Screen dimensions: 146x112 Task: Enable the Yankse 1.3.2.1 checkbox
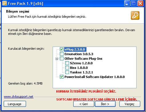pyautogui.click(x=67, y=72)
